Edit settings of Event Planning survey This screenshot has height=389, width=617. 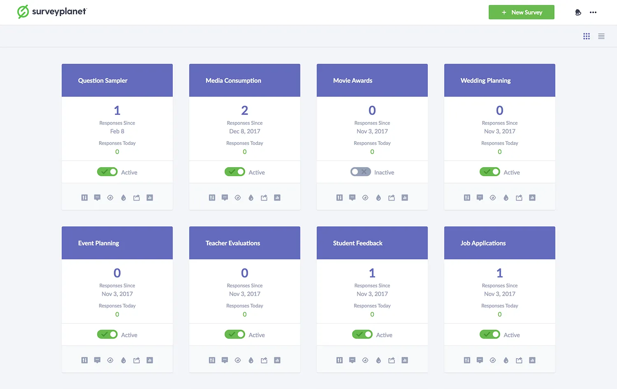click(x=84, y=360)
